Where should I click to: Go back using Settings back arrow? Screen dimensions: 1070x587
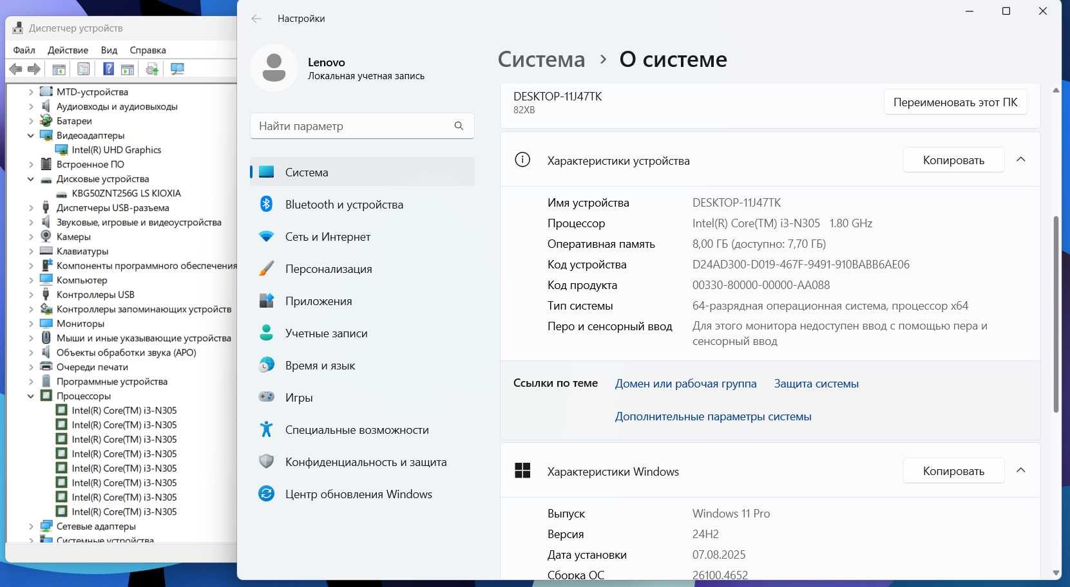pyautogui.click(x=256, y=19)
